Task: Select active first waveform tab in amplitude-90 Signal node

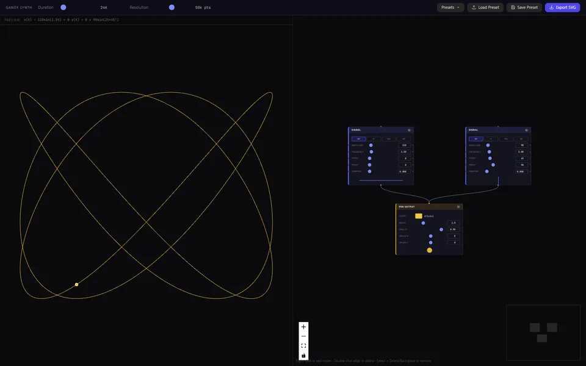Action: click(476, 139)
